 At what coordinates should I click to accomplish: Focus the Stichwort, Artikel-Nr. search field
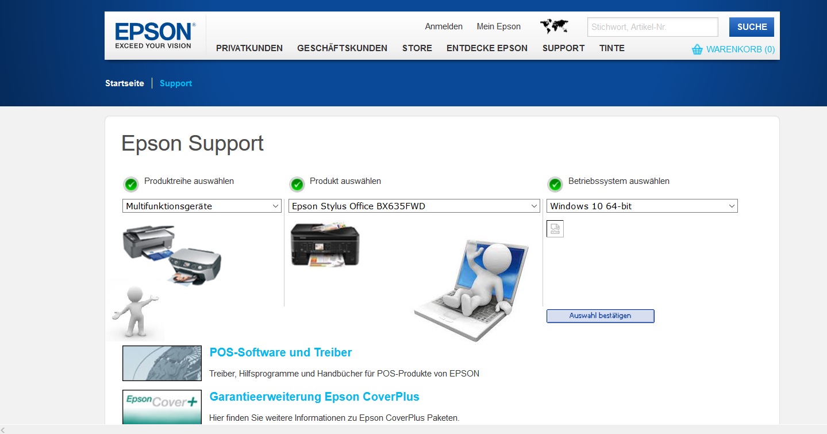[653, 27]
